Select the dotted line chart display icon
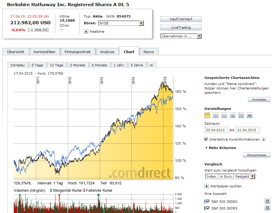Viewport: 272px width, 213px height. [x=224, y=115]
